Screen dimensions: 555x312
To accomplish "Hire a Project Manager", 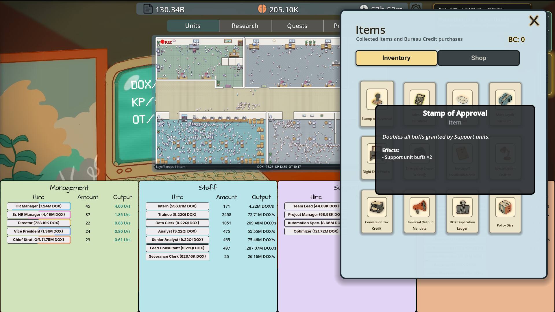I will pos(312,215).
